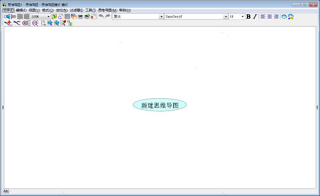Align node text right
This screenshot has height=196, width=320.
[x=276, y=16]
